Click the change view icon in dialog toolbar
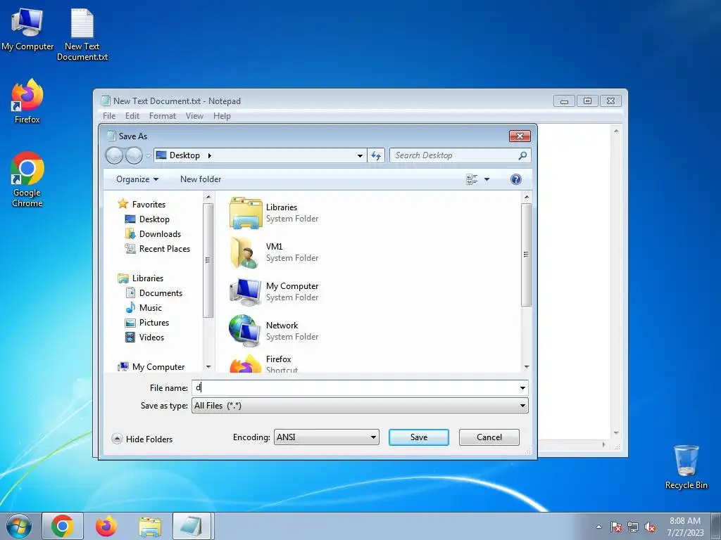This screenshot has height=540, width=721. [472, 179]
